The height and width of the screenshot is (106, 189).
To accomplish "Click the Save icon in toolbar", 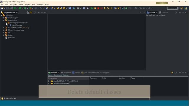I will coord(7,8).
